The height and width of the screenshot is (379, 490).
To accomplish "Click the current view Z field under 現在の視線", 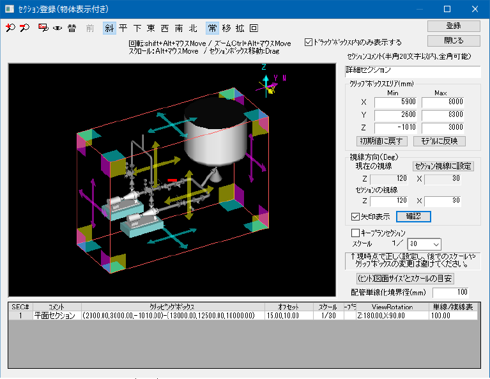I will [x=389, y=179].
